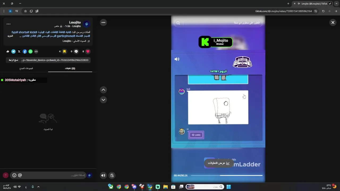Image resolution: width=340 pixels, height=191 pixels.
Task: Mention a user with the @ icon
Action: 20,175
